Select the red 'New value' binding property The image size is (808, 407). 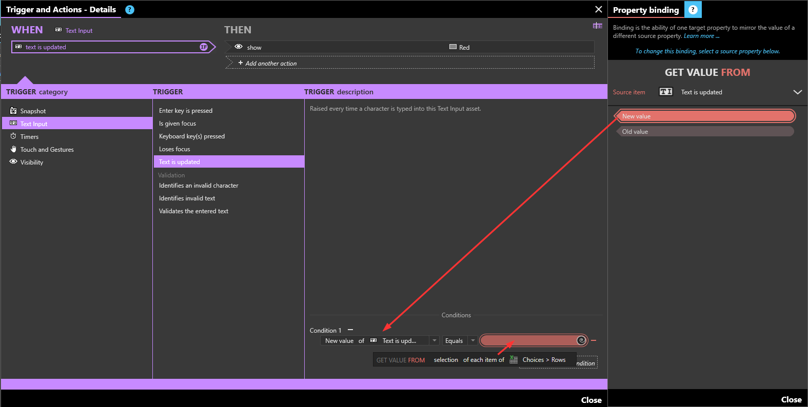click(705, 116)
